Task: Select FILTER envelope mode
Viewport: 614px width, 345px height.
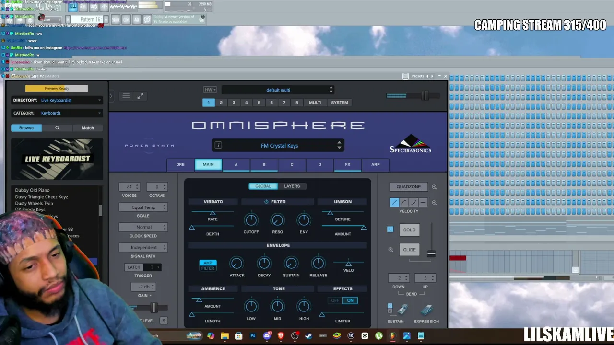Action: point(208,268)
